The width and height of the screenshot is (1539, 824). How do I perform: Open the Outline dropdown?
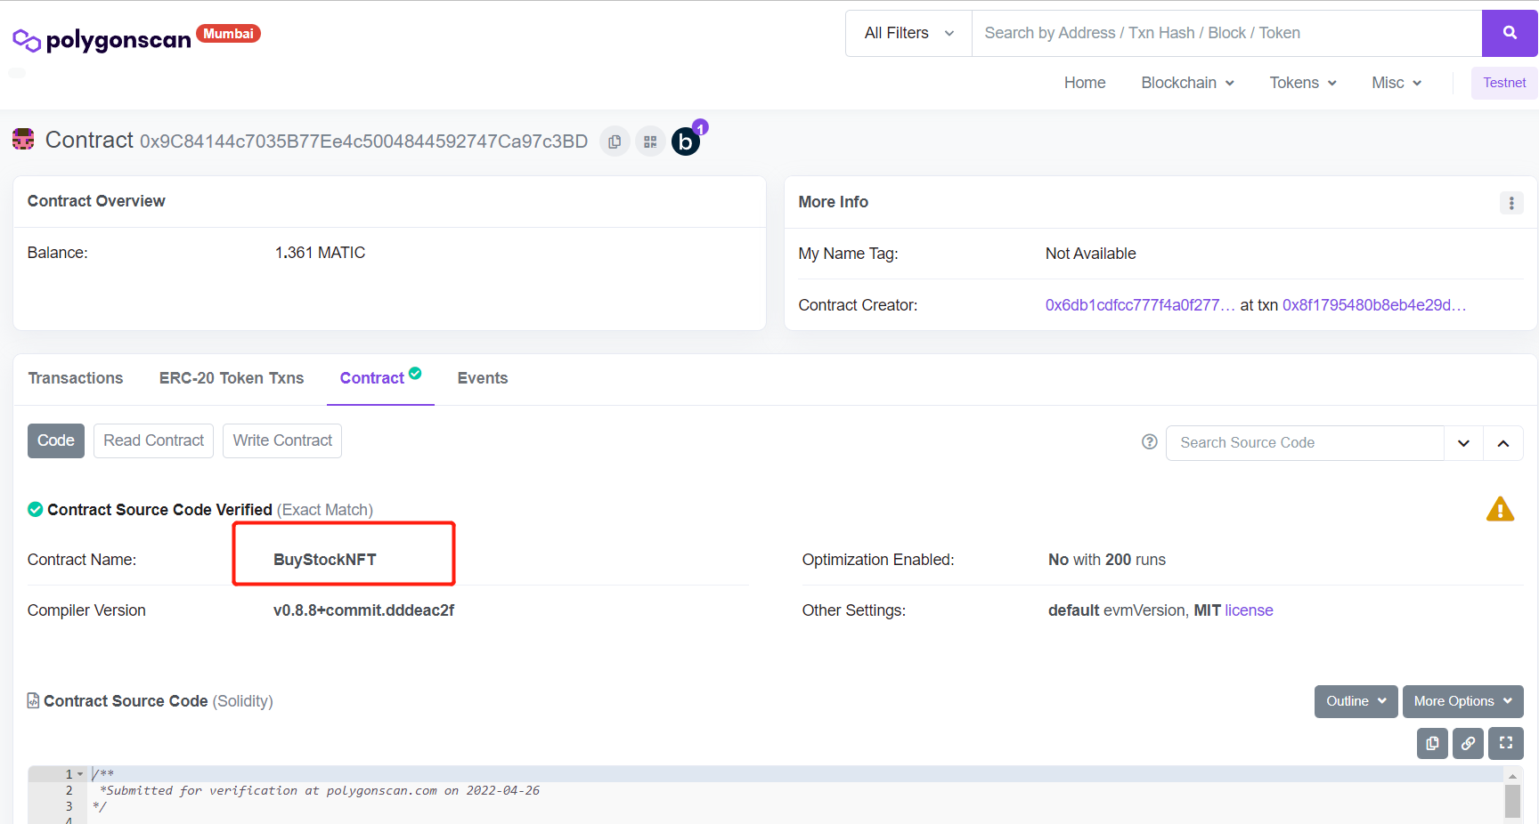click(1356, 701)
